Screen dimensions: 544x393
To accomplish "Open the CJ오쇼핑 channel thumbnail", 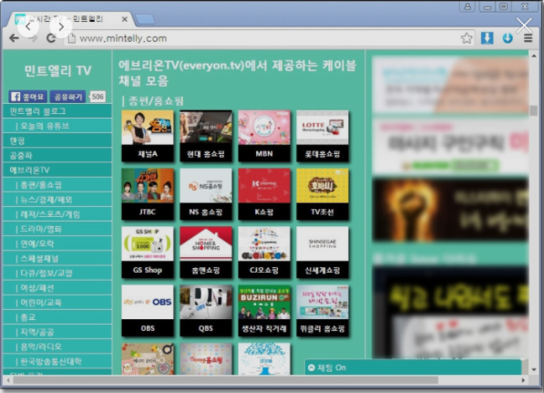I will coord(264,253).
